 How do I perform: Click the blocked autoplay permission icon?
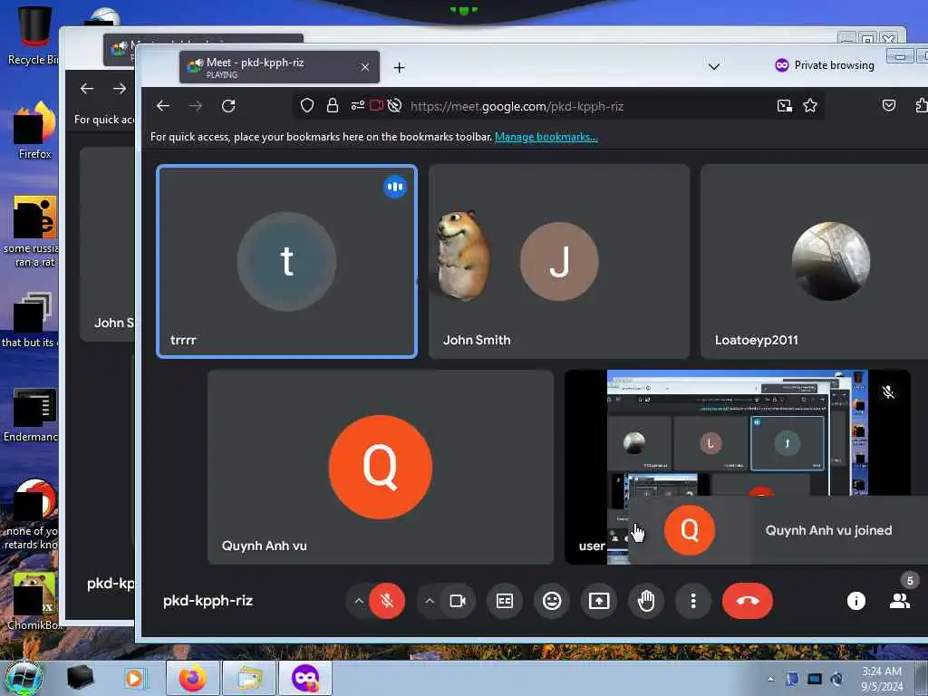tap(395, 105)
